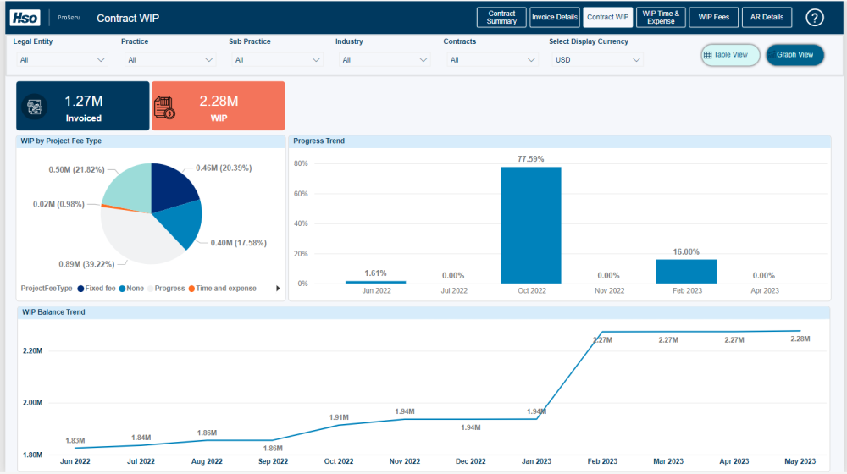Open the Invoice Details tab
Viewport: 847px width, 474px height.
(x=554, y=17)
